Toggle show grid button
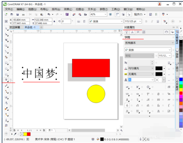 pyautogui.click(x=123, y=14)
